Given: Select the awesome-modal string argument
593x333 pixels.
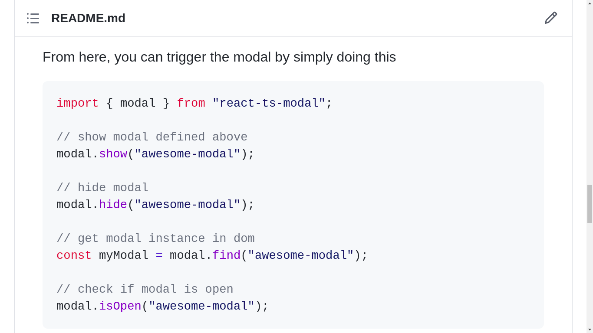Looking at the screenshot, I should tap(187, 153).
